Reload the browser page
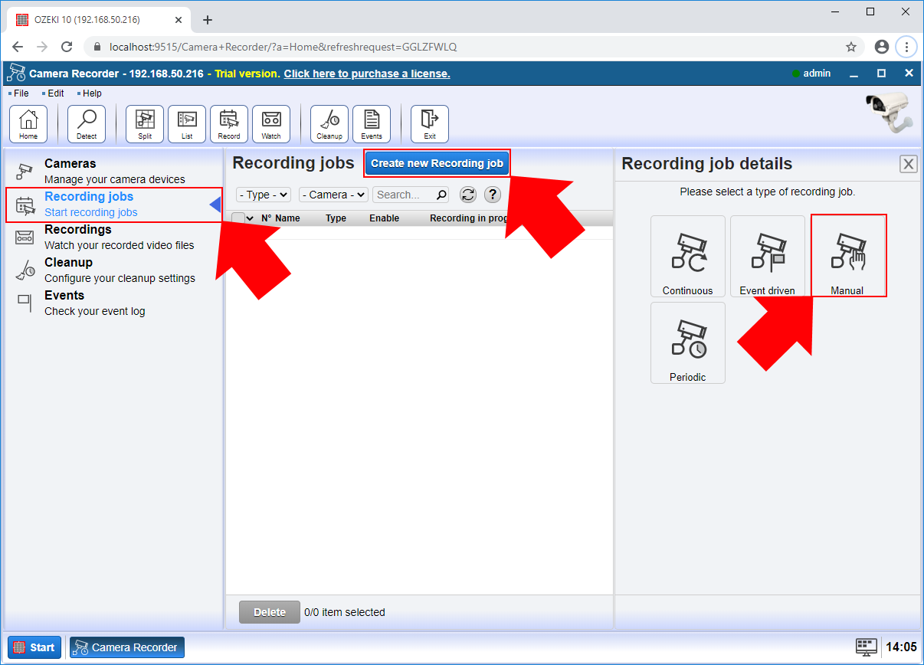The image size is (924, 665). (67, 47)
